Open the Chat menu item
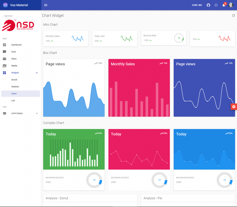This screenshot has height=207, width=237. point(21,52)
